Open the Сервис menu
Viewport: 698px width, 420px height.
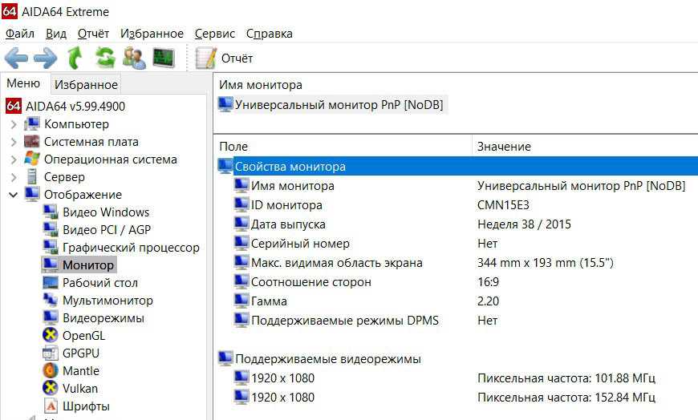tap(214, 34)
